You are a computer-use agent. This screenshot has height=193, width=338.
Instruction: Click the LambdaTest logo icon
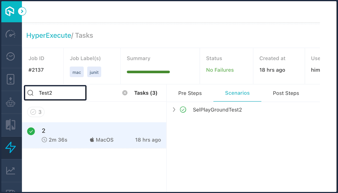pyautogui.click(x=10, y=12)
